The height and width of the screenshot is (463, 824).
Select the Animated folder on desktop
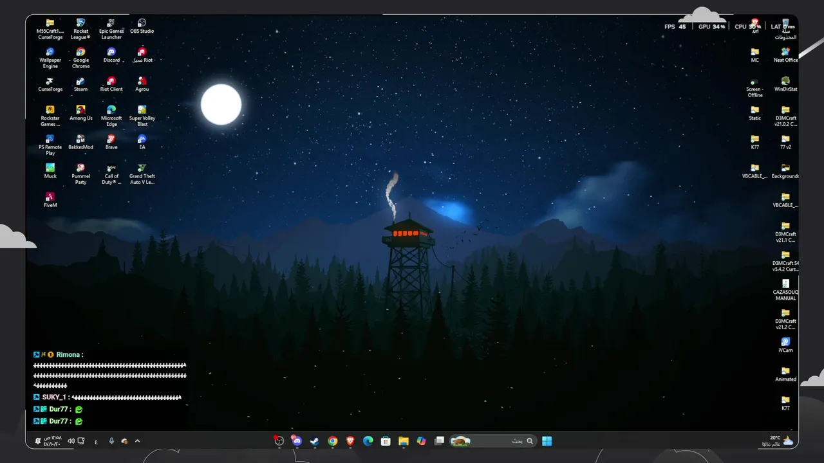(x=785, y=374)
